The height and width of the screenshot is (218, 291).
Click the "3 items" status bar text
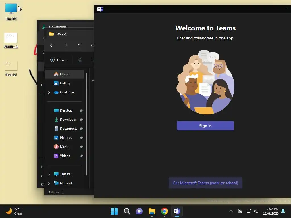pyautogui.click(x=54, y=192)
